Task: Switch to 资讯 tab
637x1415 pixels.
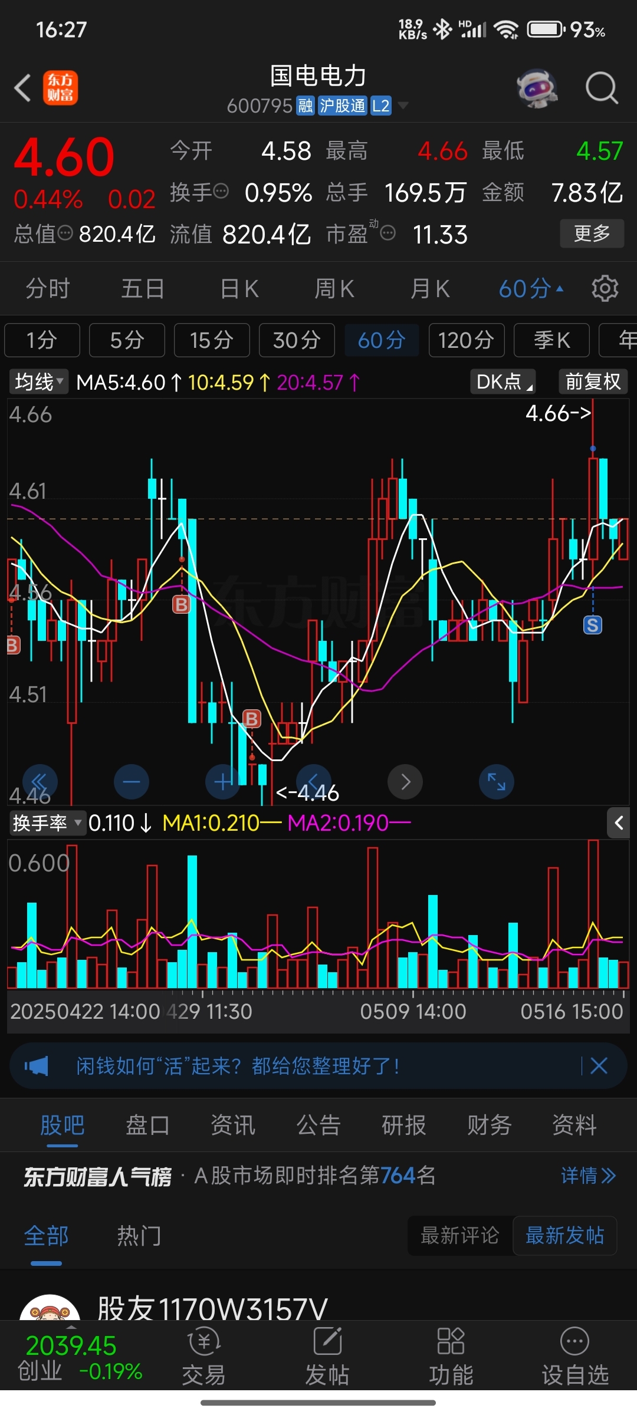Action: (x=233, y=1125)
